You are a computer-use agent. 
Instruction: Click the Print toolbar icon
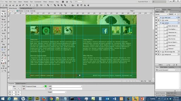tap(20, 5)
